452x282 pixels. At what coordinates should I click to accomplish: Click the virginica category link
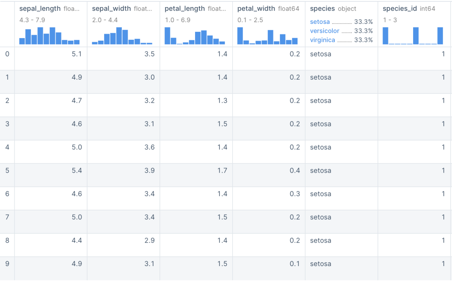[322, 40]
